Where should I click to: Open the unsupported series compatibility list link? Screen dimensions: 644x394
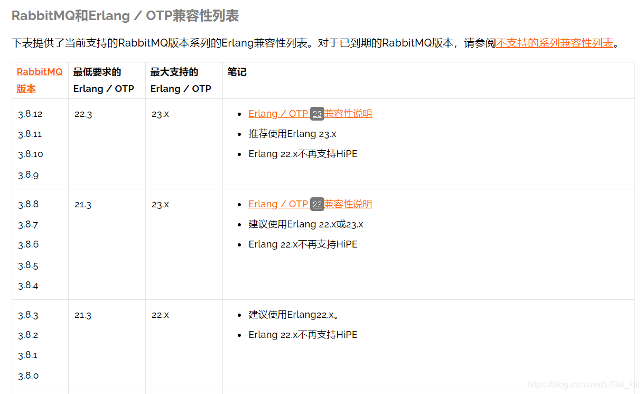pyautogui.click(x=555, y=43)
